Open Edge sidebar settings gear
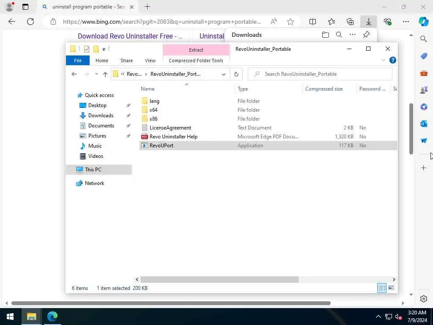The image size is (433, 325). pyautogui.click(x=424, y=299)
